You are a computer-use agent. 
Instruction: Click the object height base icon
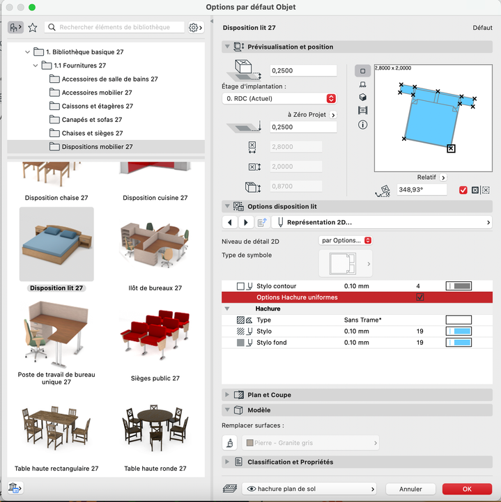[244, 71]
